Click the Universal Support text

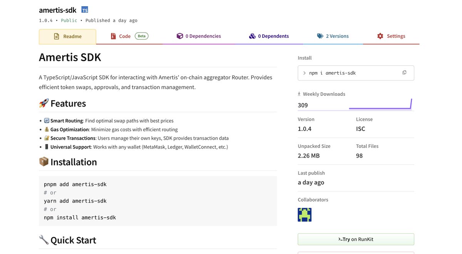coord(71,147)
